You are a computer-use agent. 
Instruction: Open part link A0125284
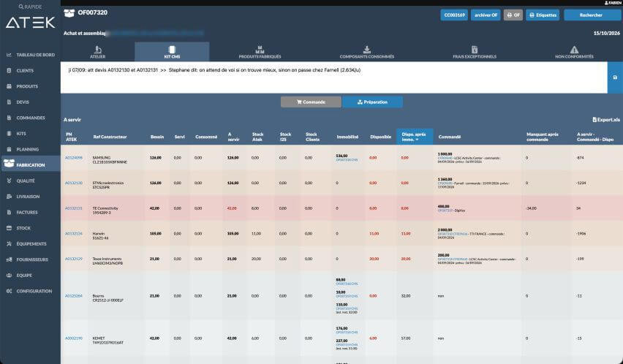point(74,296)
